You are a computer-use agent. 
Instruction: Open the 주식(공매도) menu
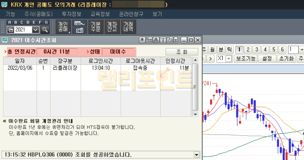coord(38,14)
